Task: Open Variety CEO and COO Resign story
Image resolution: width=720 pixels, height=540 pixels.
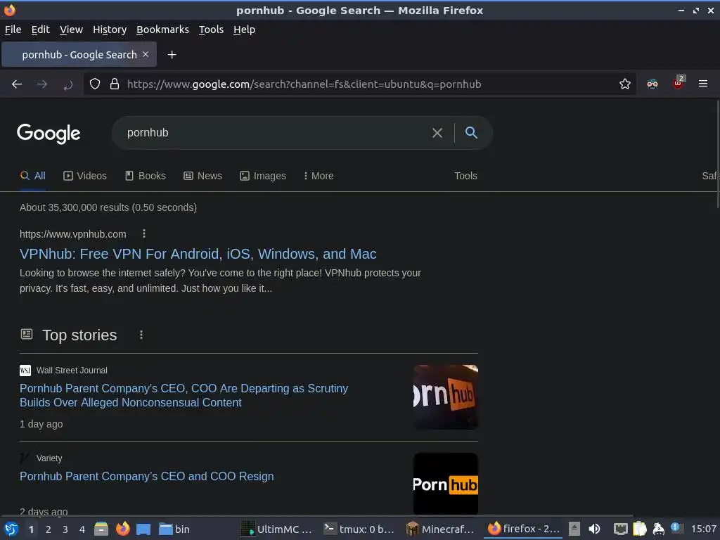Action: coord(146,476)
